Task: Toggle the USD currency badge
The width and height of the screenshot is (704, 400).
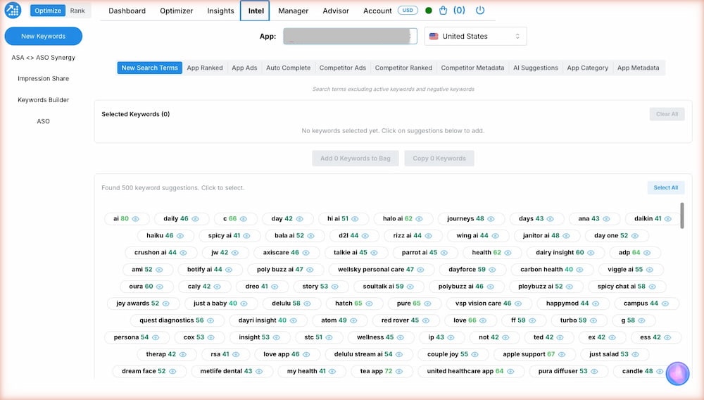Action: [x=408, y=11]
